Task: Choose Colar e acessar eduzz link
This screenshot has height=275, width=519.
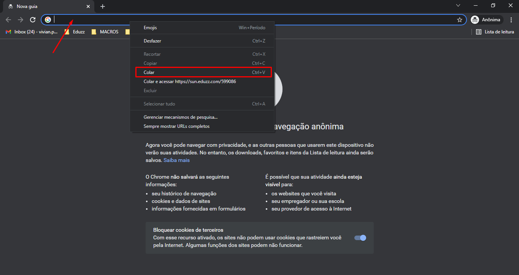Action: coord(190,82)
